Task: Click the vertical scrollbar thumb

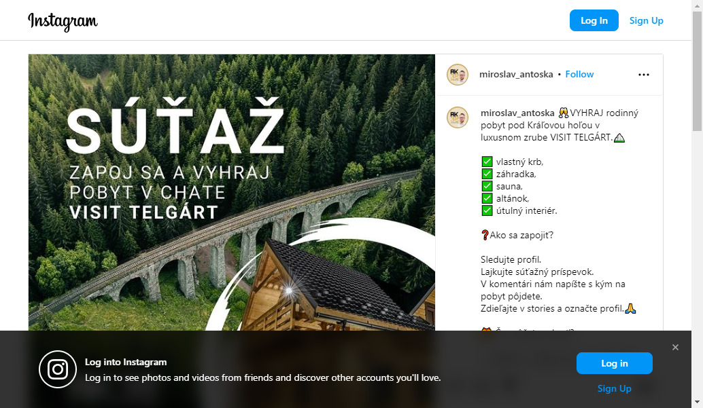Action: tap(697, 71)
